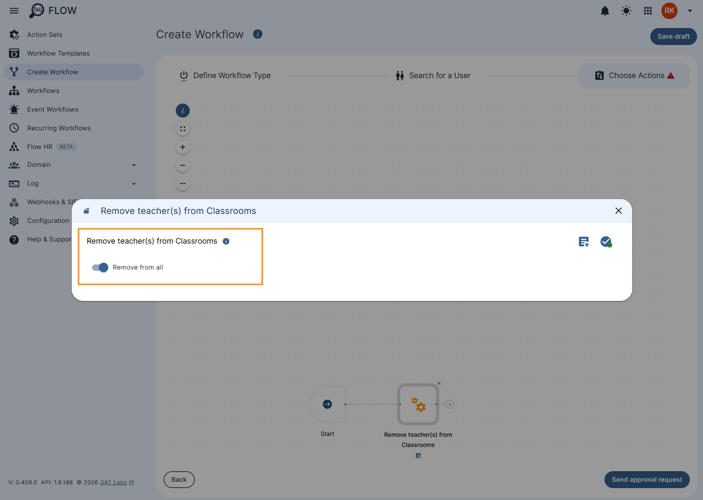Image resolution: width=703 pixels, height=500 pixels.
Task: Send approval request for the workflow
Action: click(x=646, y=480)
